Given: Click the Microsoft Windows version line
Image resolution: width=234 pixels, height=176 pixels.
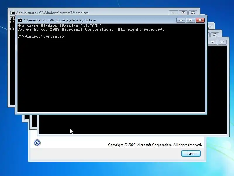Looking at the screenshot, I should pos(60,26).
